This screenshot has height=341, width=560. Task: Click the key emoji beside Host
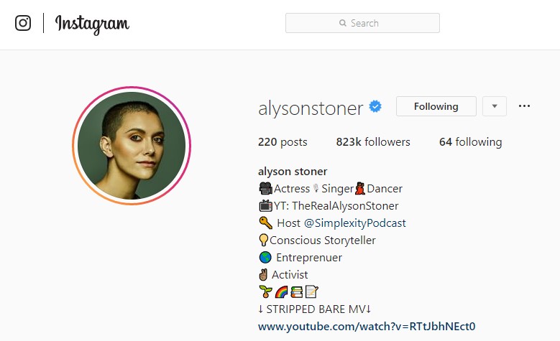coord(265,223)
